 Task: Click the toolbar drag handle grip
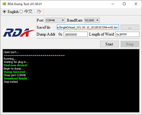point(2,12)
